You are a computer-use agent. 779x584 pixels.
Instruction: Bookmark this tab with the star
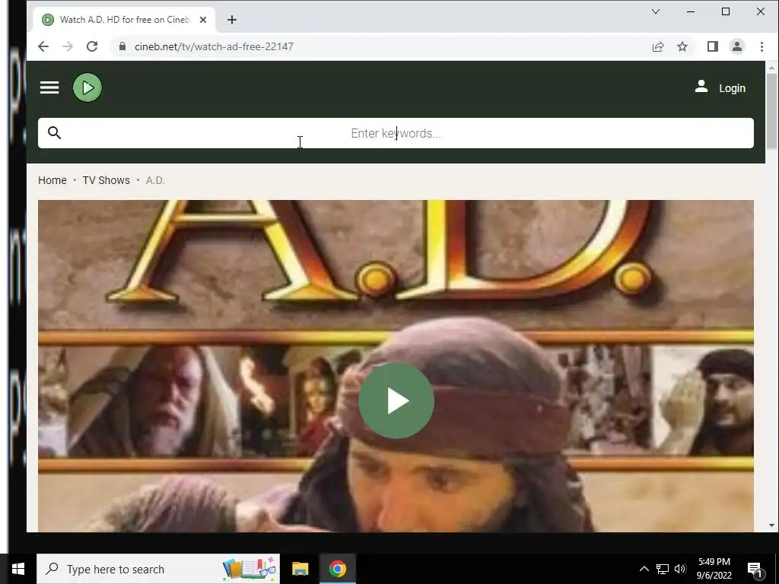coord(682,46)
